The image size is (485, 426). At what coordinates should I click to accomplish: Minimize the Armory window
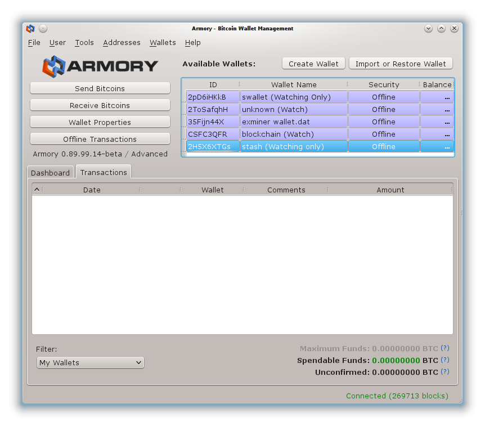point(428,29)
